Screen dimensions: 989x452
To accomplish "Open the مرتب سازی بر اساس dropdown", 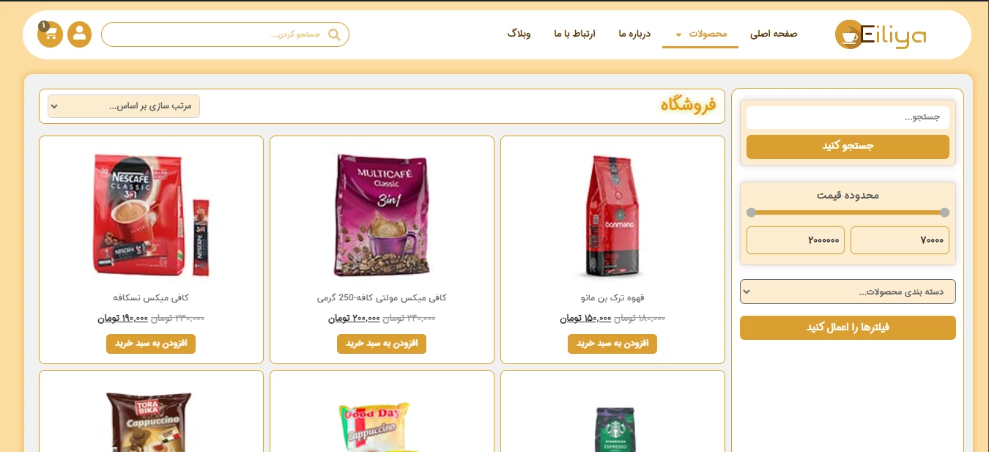I will tap(124, 106).
